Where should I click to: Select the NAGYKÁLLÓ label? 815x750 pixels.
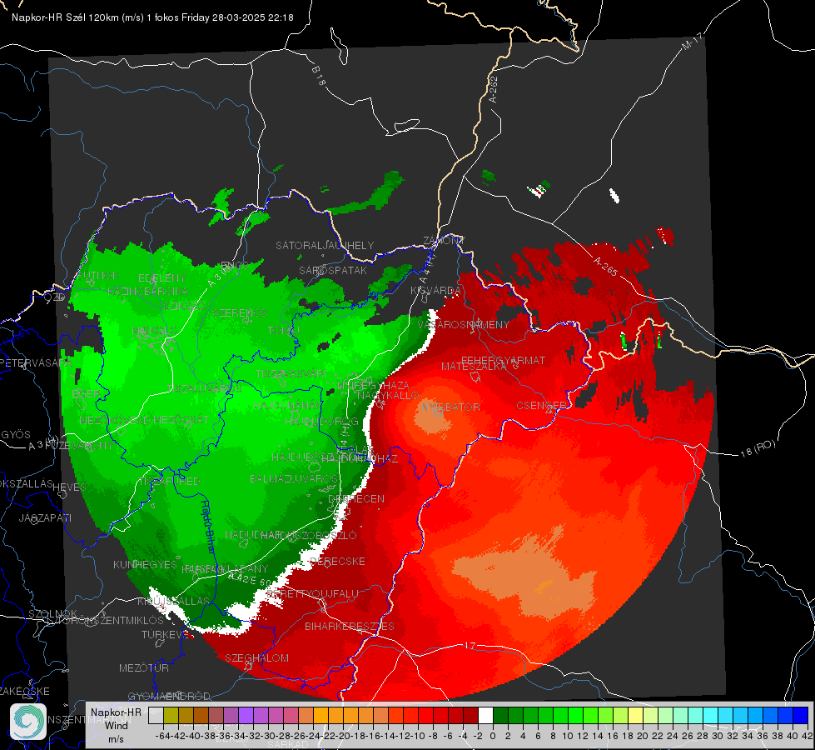[388, 396]
